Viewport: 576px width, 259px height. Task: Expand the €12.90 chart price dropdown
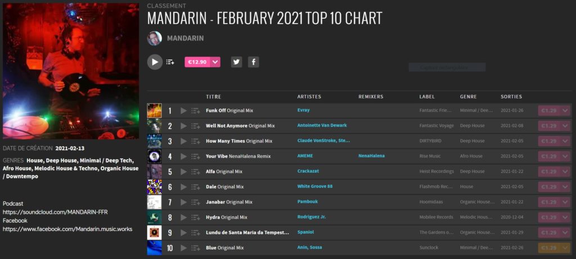click(215, 62)
